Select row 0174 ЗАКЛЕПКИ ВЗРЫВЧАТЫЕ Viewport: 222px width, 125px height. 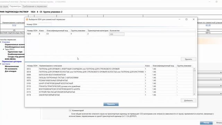click(110, 95)
